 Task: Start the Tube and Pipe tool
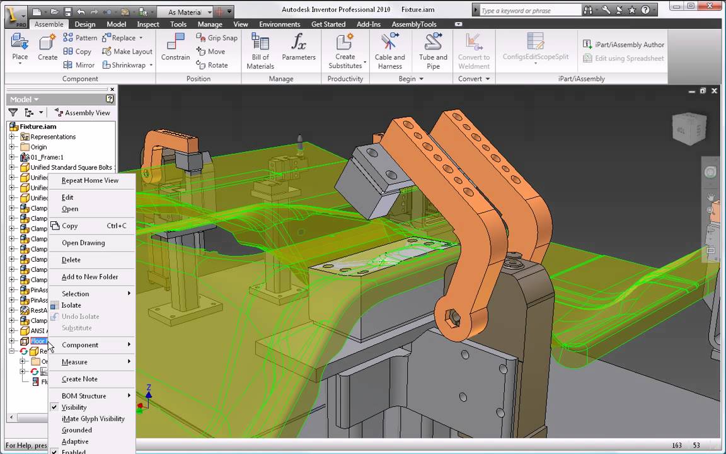433,43
